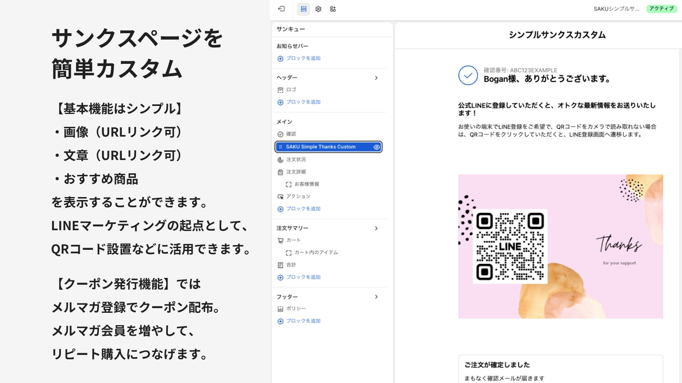
Task: Click plus icon under ヘッダー section
Action: click(x=280, y=103)
